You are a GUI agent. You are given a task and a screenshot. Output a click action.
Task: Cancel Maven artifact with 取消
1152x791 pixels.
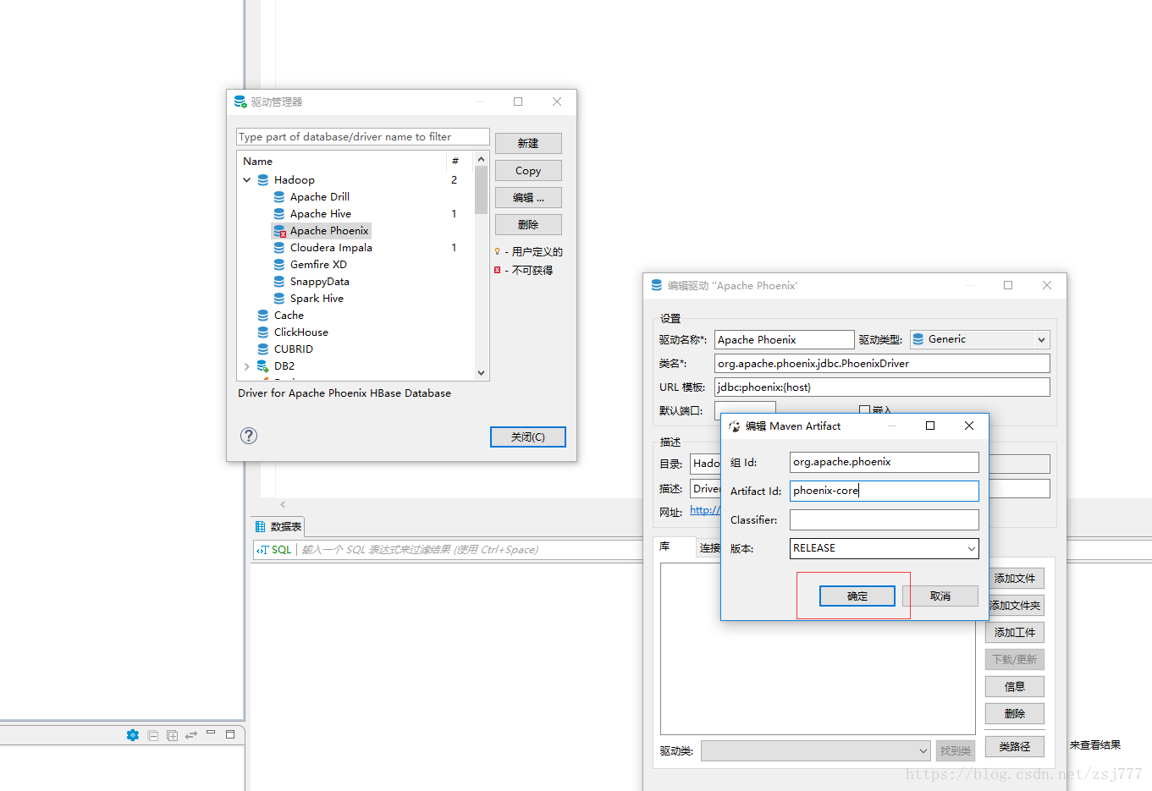click(940, 596)
